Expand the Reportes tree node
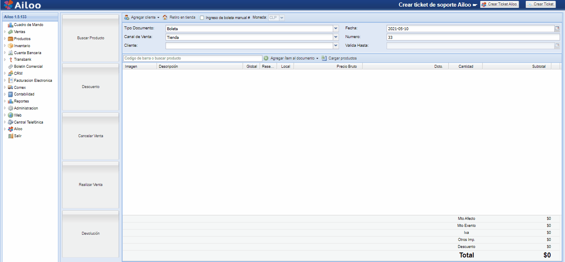Viewport: 565px width, 262px height. [x=5, y=101]
